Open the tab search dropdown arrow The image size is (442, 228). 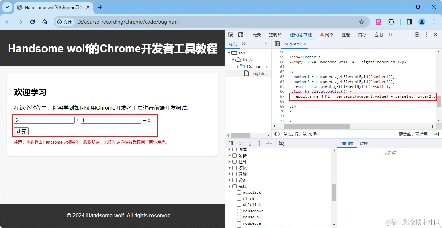coord(7,7)
